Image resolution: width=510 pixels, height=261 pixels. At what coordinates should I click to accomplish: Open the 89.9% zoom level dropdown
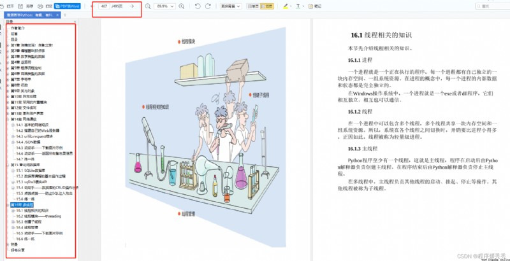[164, 6]
